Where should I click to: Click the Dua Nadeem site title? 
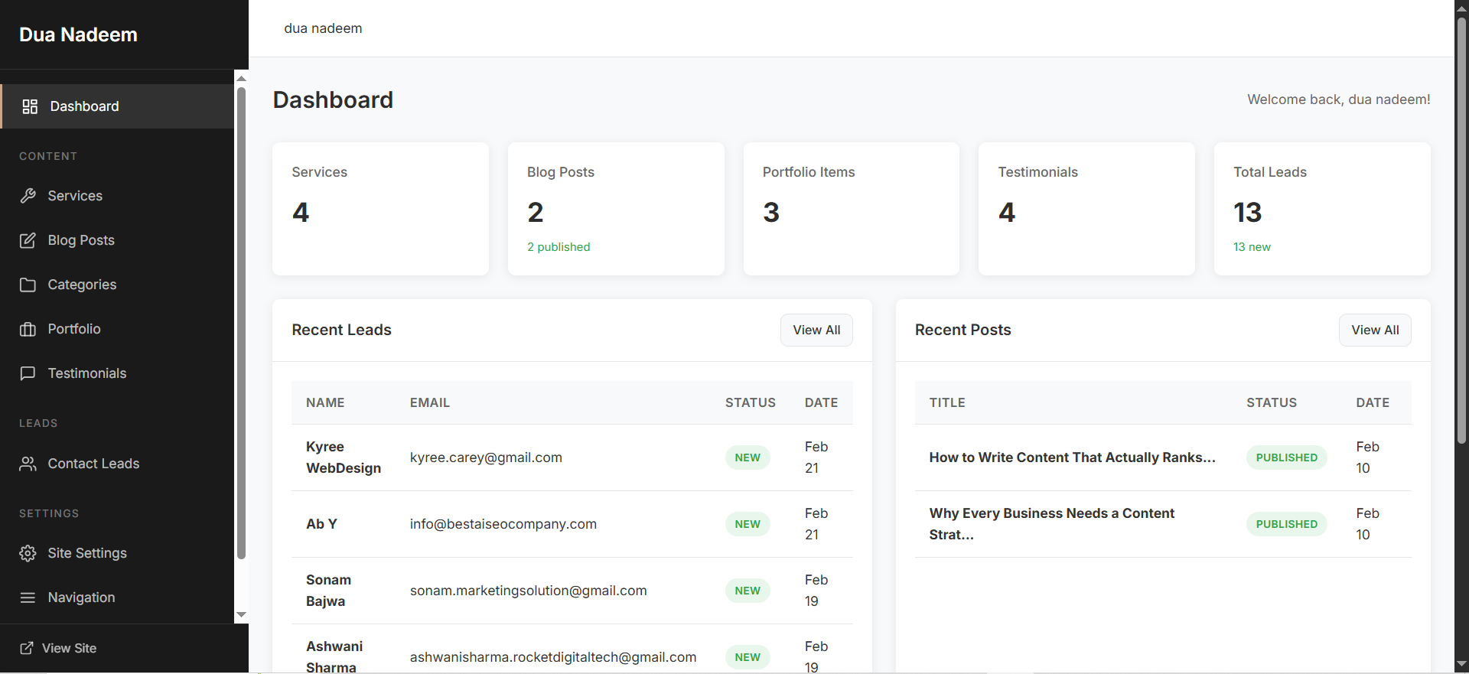click(x=78, y=34)
